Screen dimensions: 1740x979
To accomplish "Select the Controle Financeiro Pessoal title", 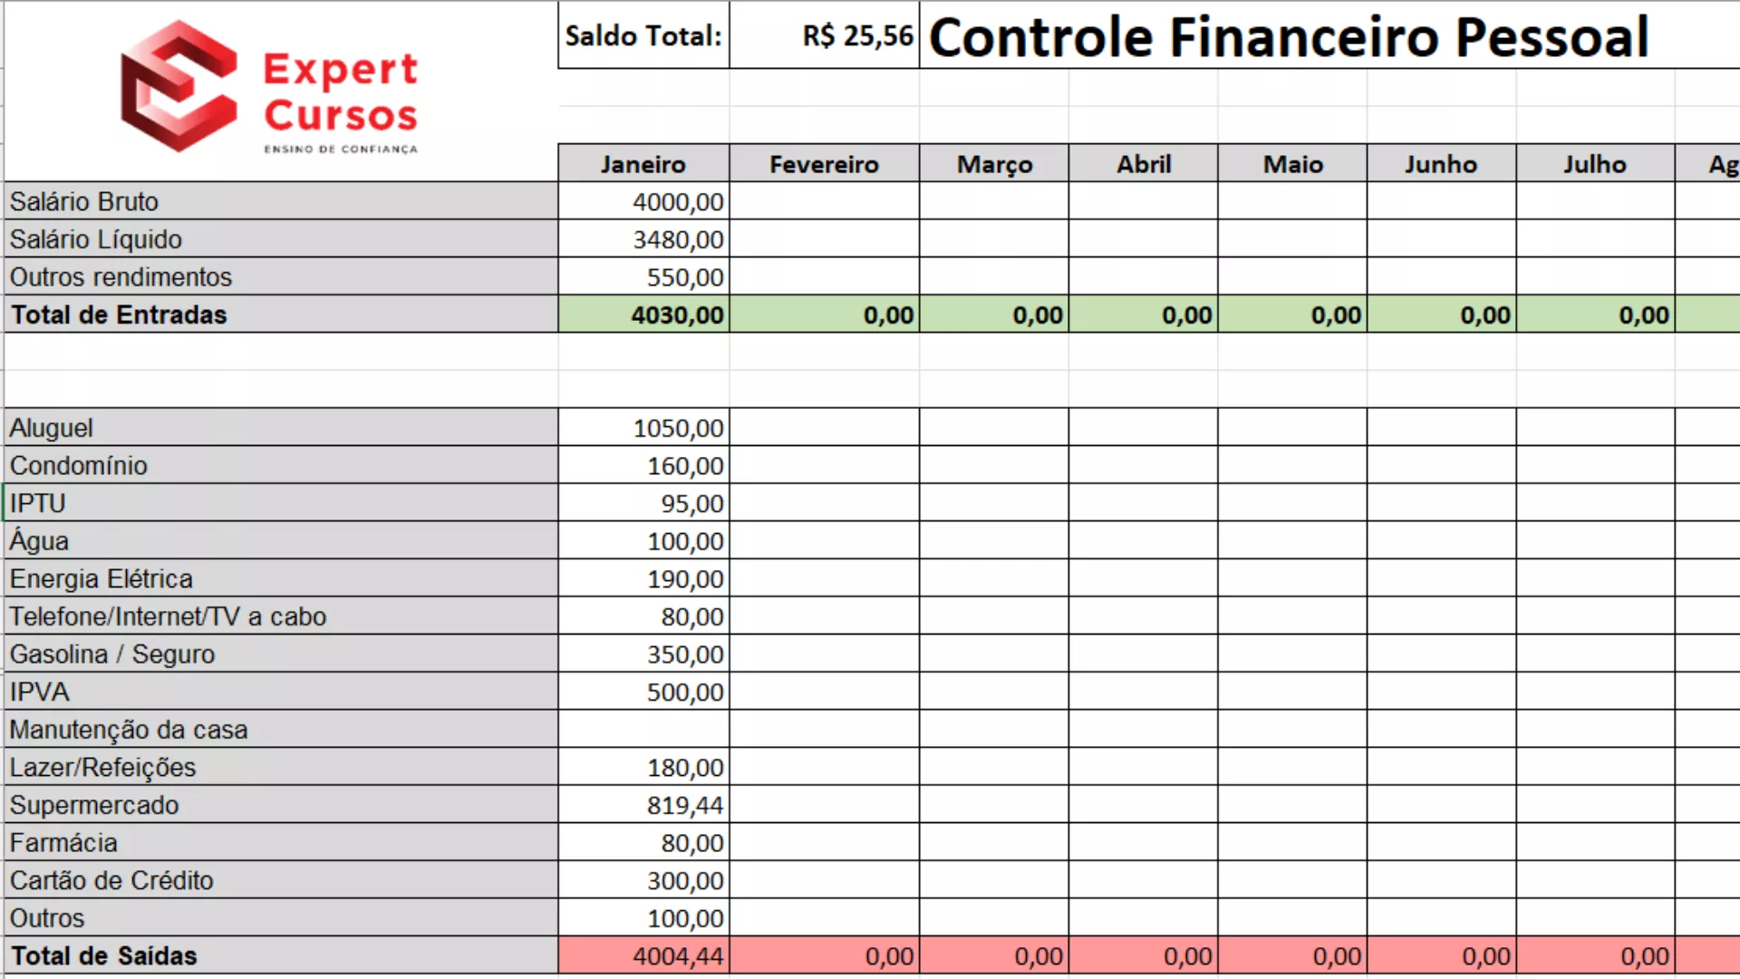I will pos(1287,38).
